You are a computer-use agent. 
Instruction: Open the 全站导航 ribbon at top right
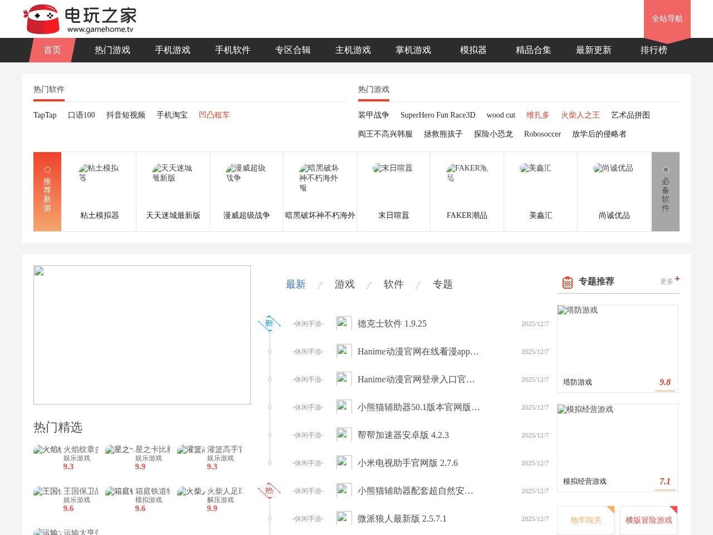(x=667, y=18)
